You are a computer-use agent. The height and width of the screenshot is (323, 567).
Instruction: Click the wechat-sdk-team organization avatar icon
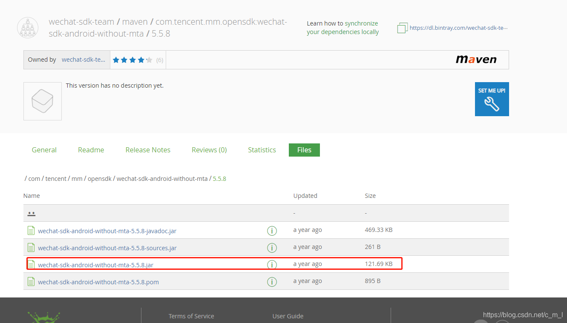28,28
